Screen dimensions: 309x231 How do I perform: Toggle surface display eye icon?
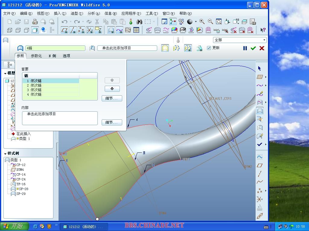[x=111, y=30]
